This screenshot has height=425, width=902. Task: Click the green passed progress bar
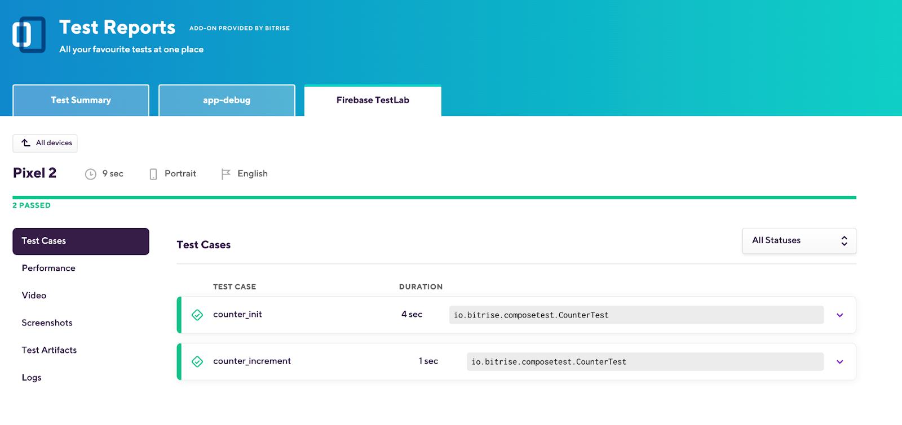click(434, 198)
